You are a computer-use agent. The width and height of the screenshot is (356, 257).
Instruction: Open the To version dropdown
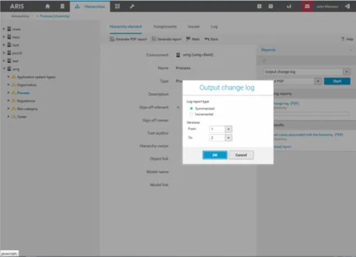pyautogui.click(x=229, y=138)
